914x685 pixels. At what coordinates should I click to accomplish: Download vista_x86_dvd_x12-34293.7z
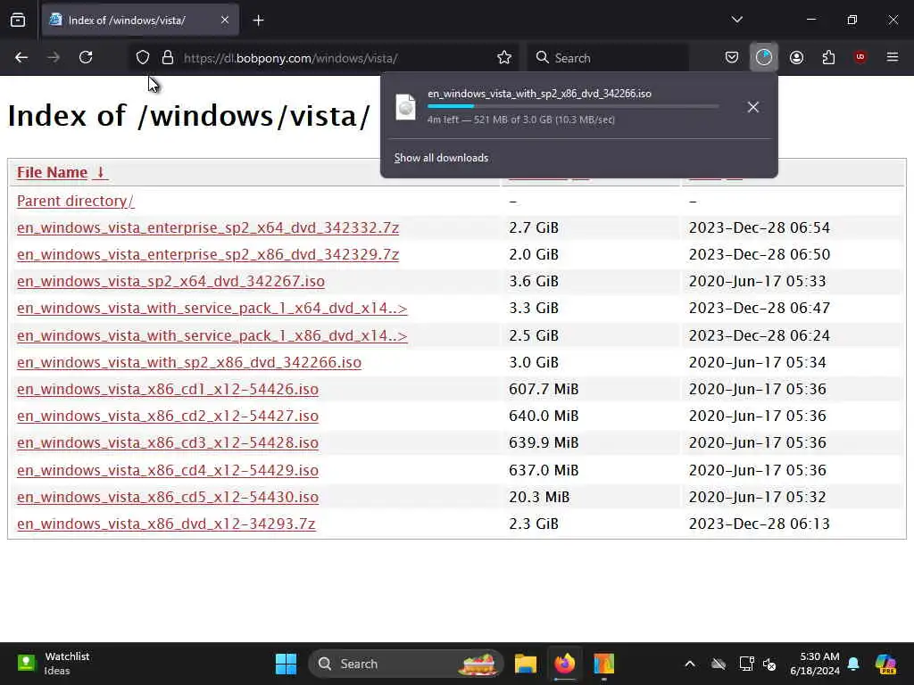pos(166,524)
